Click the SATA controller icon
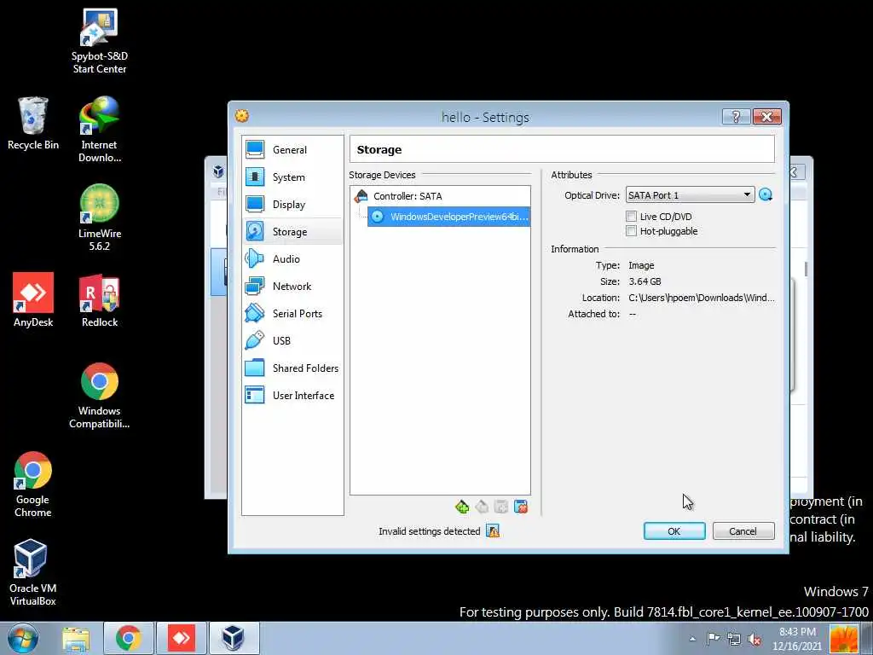873x655 pixels. tap(361, 196)
